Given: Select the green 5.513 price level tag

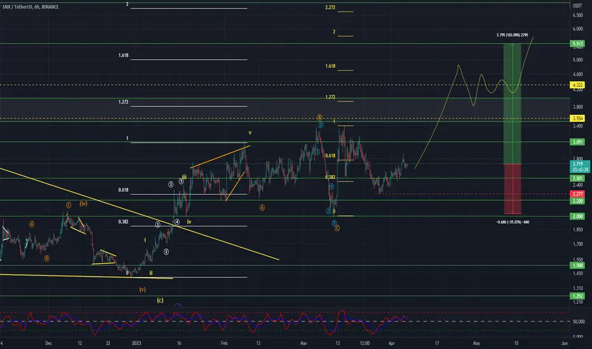Looking at the screenshot, I should (x=577, y=44).
